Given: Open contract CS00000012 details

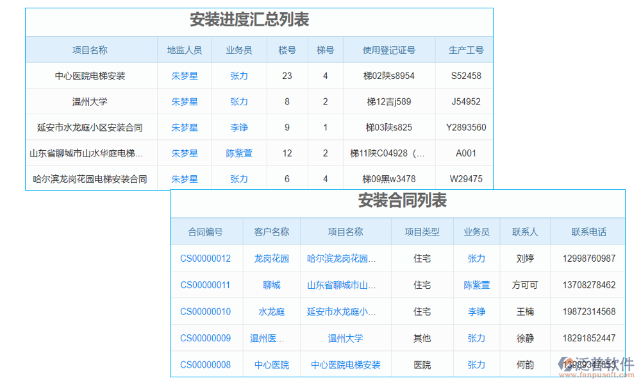Looking at the screenshot, I should (206, 258).
